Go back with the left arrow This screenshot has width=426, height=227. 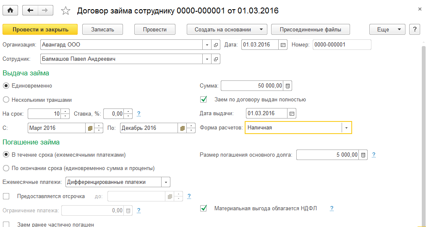coord(30,10)
